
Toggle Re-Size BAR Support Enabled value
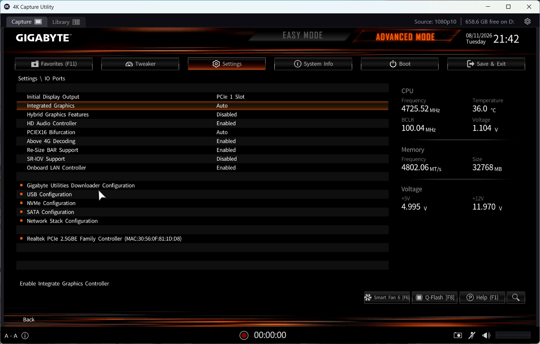(226, 150)
